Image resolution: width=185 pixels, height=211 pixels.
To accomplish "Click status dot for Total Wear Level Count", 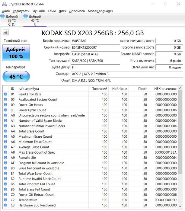I will (5, 173).
